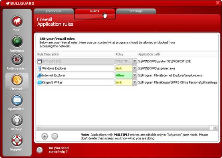222x158 pixels.
Task: Select the SVCHOST.EXE rule row
Action: click(x=76, y=61)
